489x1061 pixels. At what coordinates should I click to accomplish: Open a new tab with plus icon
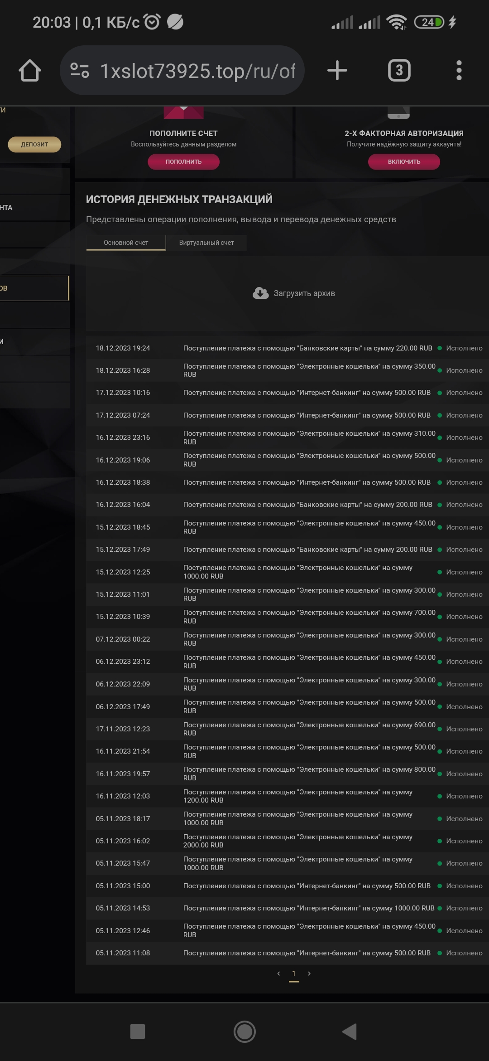tap(337, 71)
